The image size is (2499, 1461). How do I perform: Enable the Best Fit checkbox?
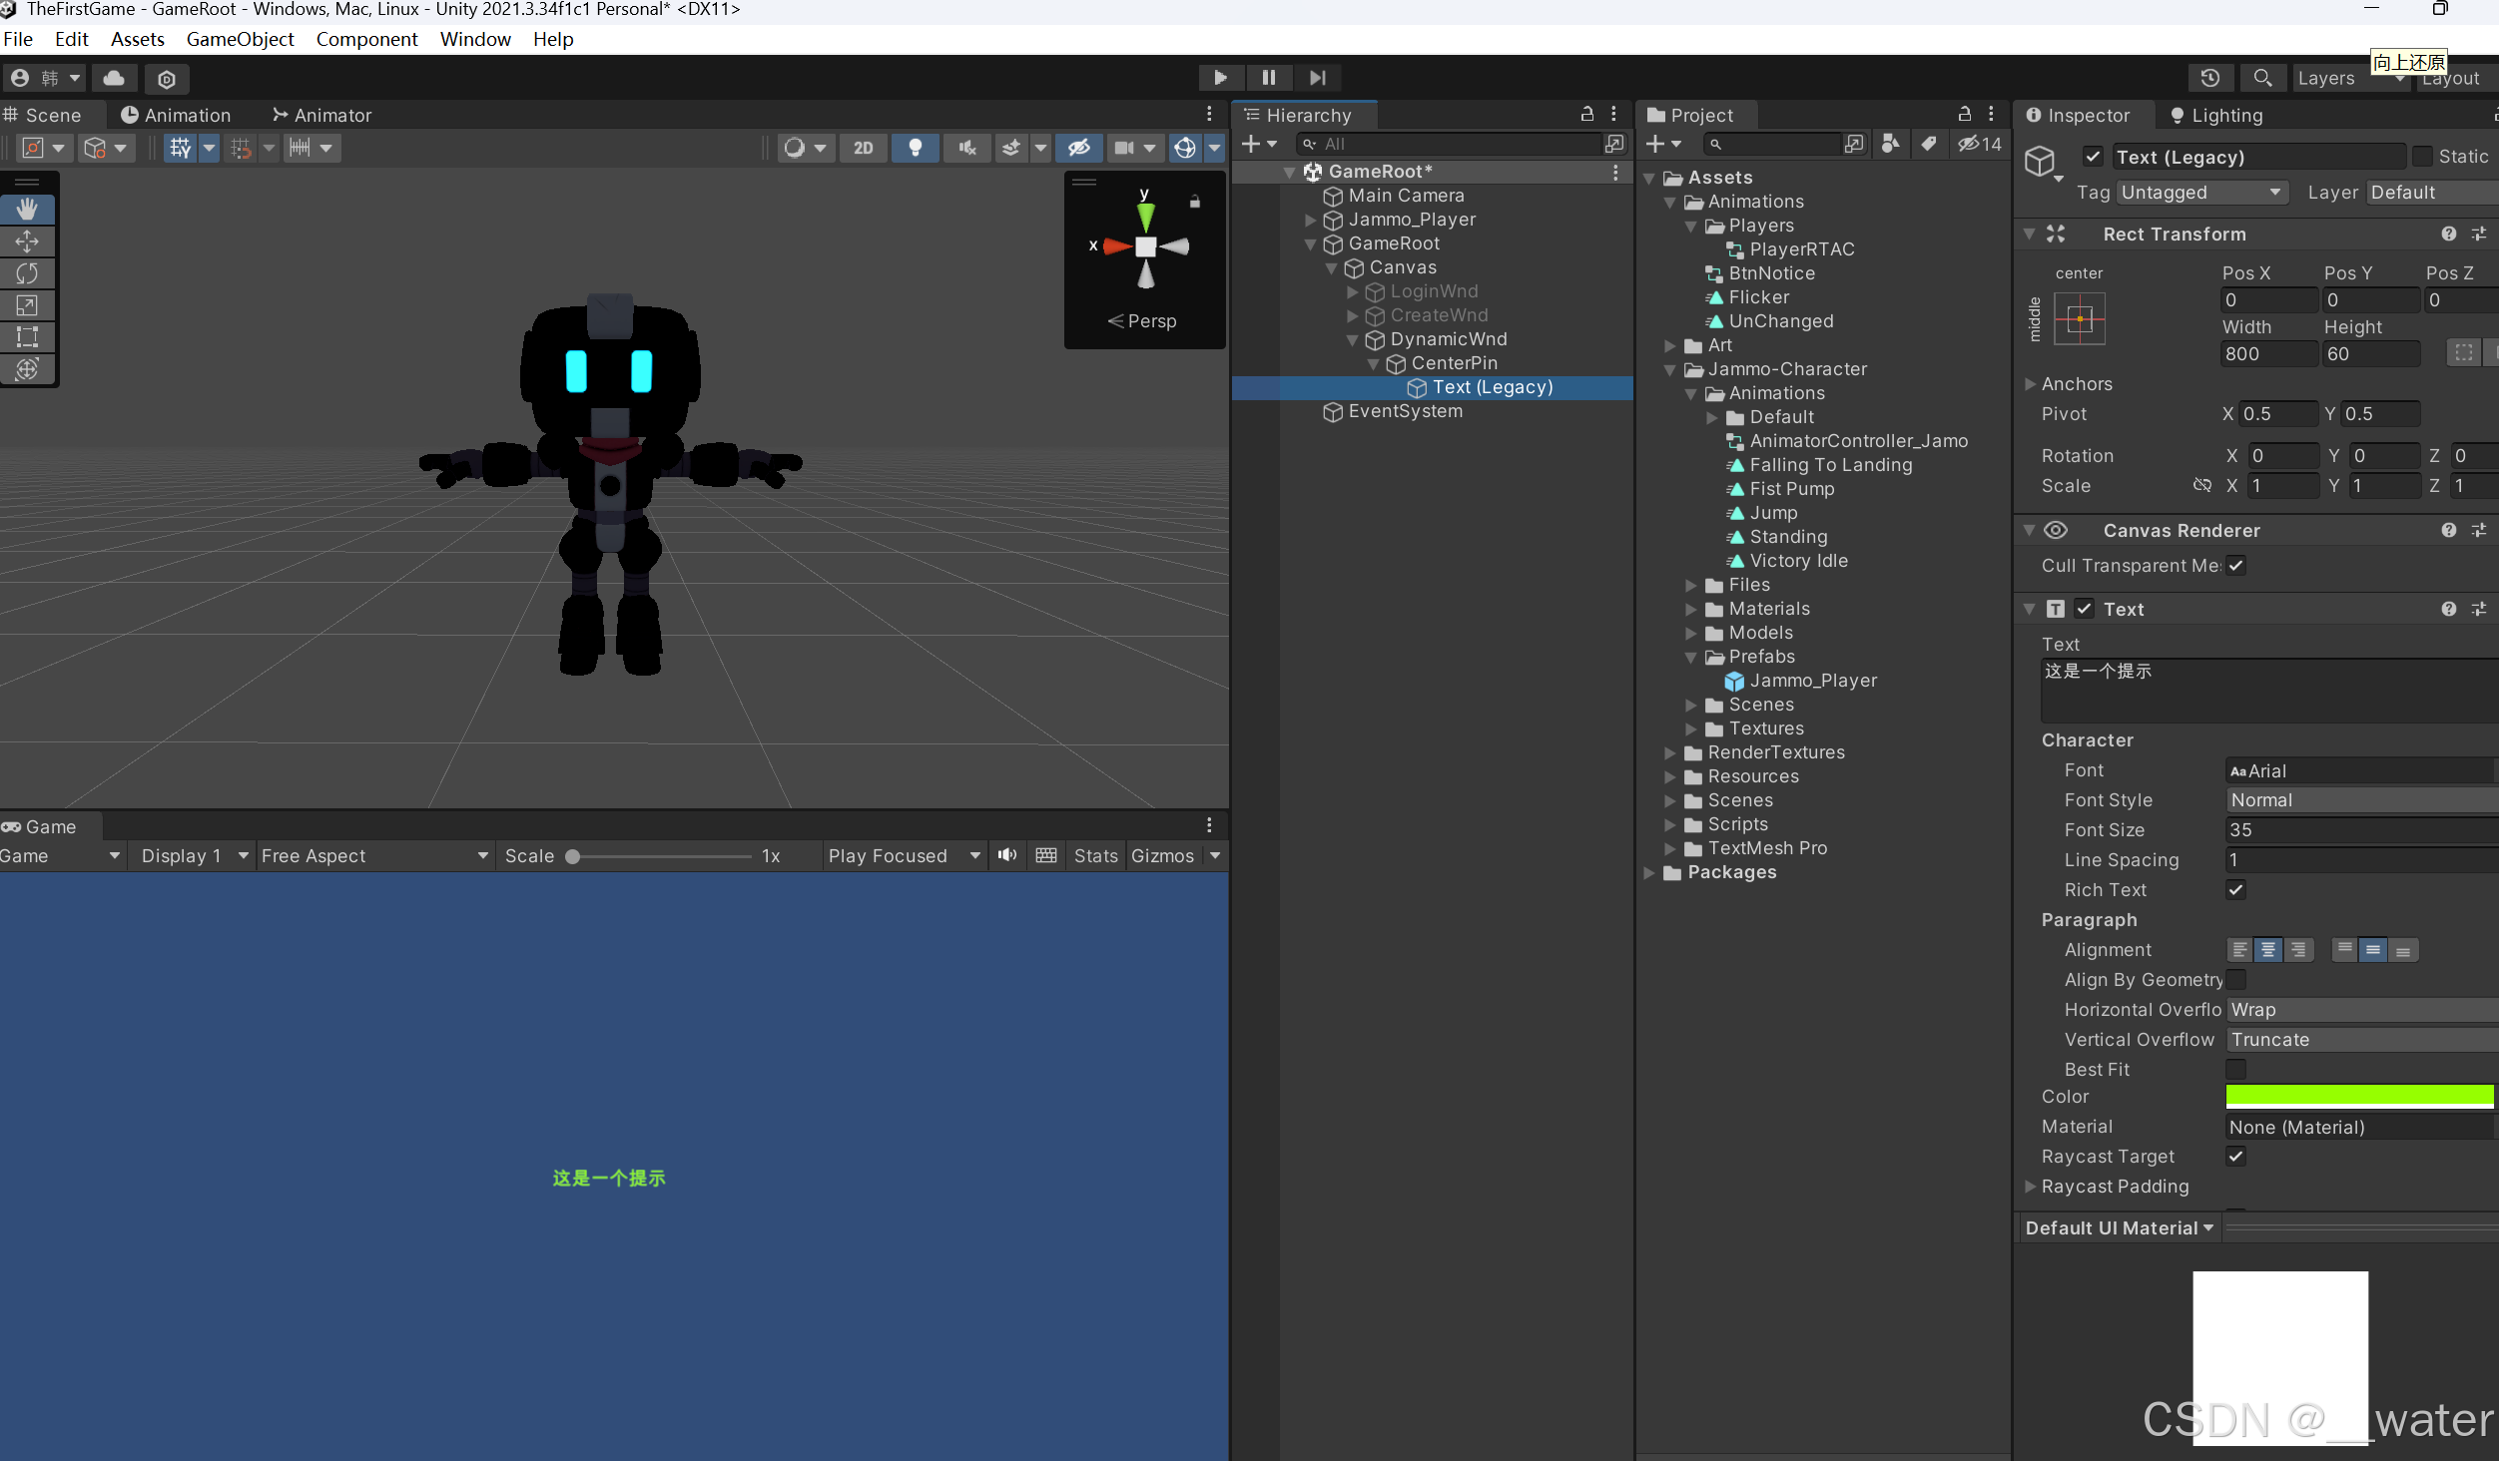tap(2235, 1069)
